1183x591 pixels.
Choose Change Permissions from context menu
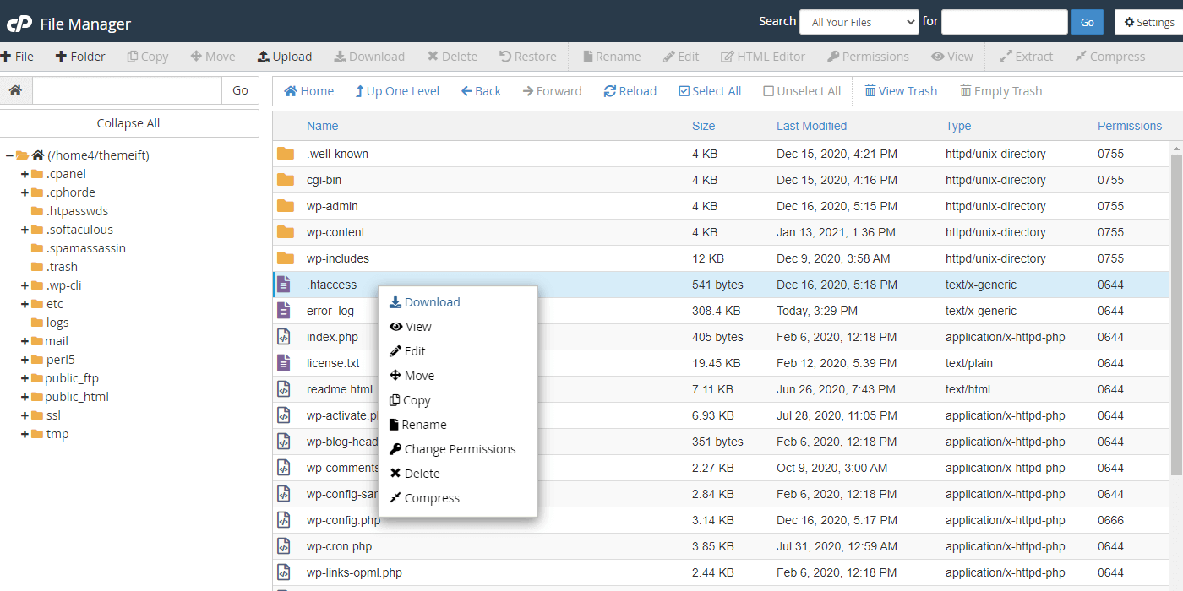click(x=453, y=449)
